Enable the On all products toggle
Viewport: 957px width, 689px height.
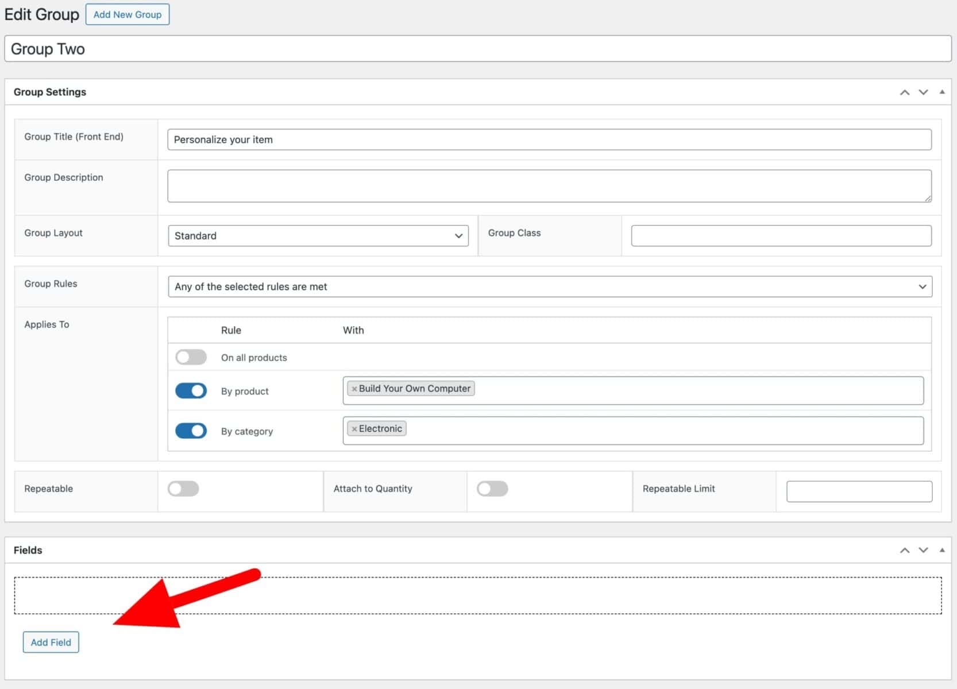point(191,357)
